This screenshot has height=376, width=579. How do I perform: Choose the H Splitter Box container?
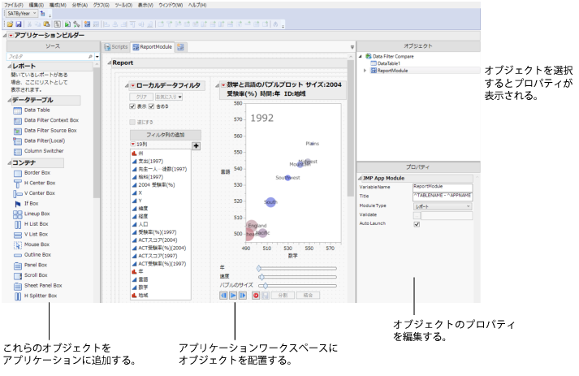41,296
